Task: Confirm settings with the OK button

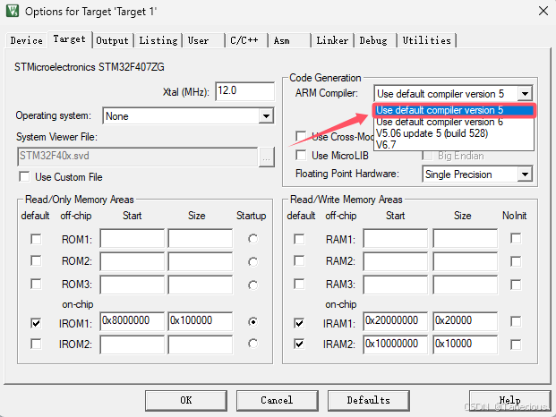Action: (x=186, y=400)
